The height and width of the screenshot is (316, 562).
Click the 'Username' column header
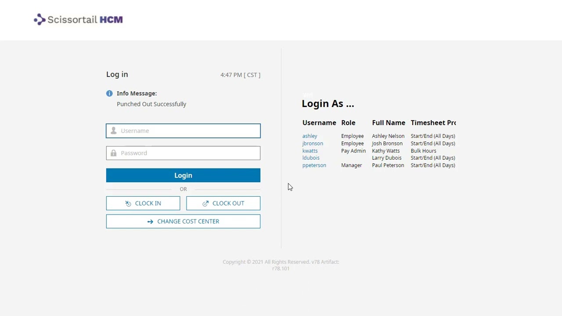pyautogui.click(x=319, y=123)
